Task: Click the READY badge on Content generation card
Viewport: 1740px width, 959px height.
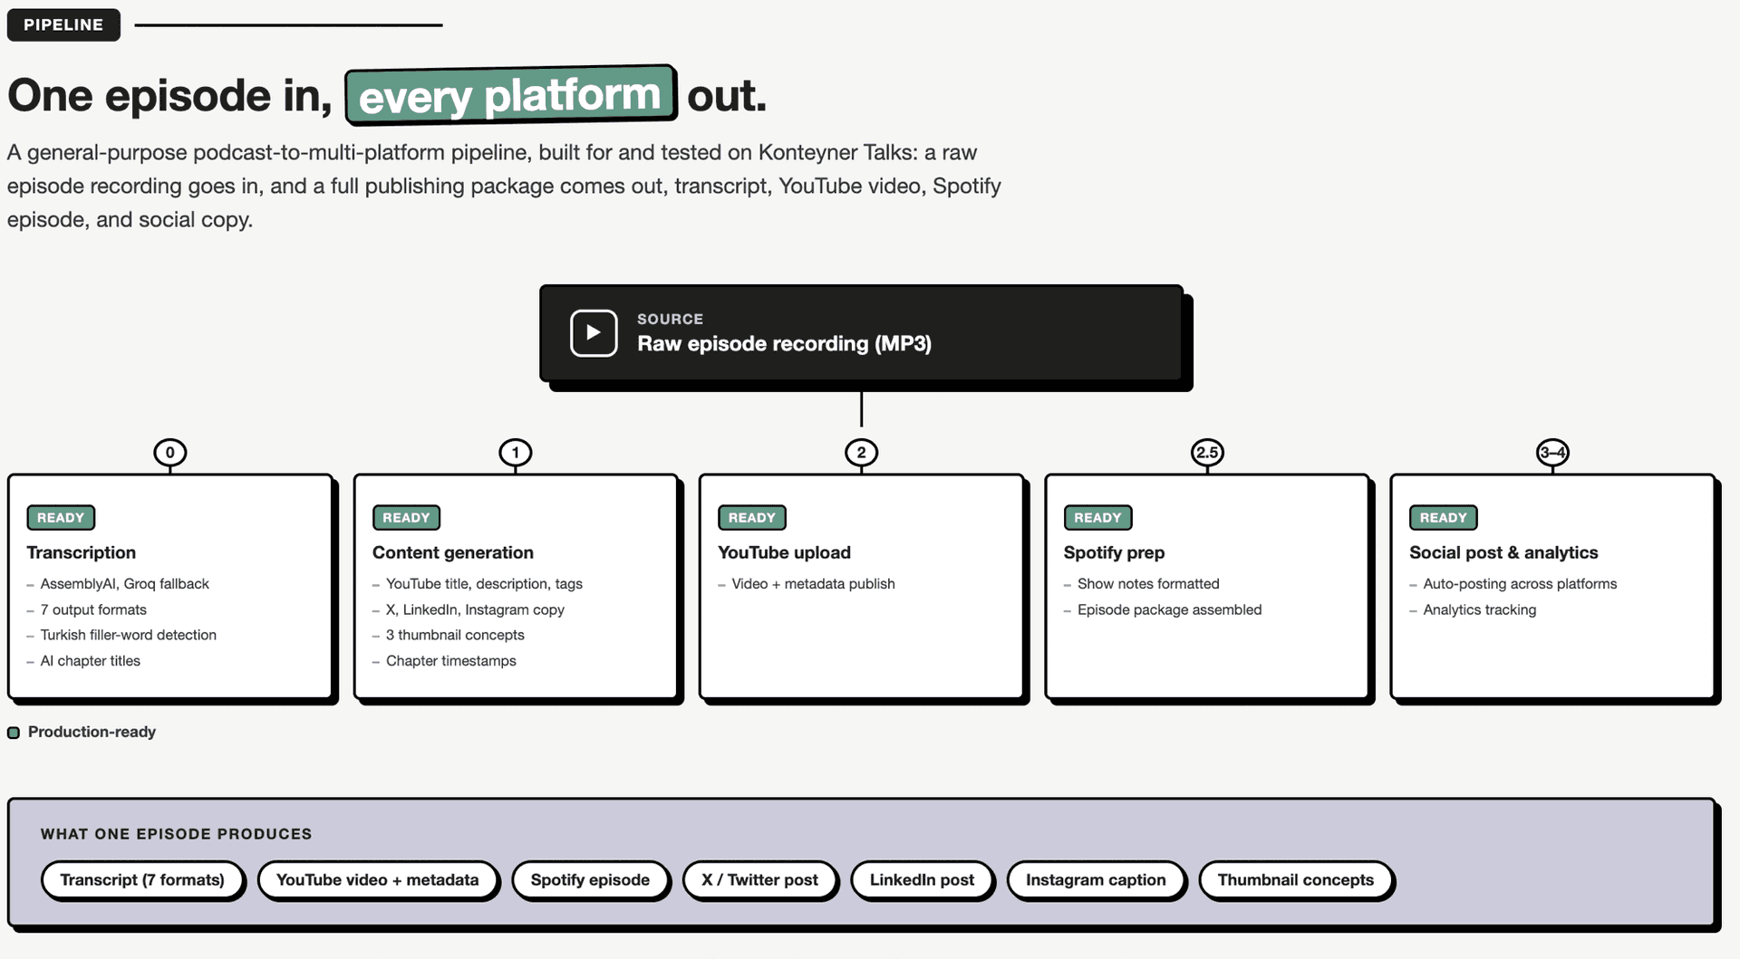Action: click(x=406, y=518)
